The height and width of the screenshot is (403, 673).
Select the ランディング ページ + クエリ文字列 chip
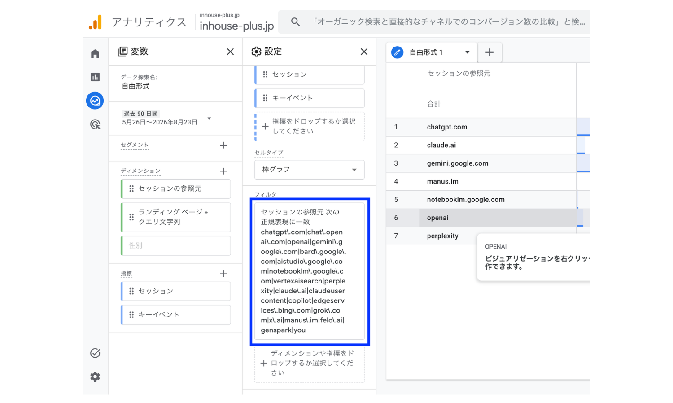click(x=176, y=217)
